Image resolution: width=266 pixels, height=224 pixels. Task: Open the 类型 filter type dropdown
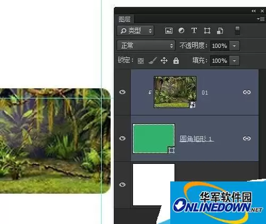click(135, 31)
